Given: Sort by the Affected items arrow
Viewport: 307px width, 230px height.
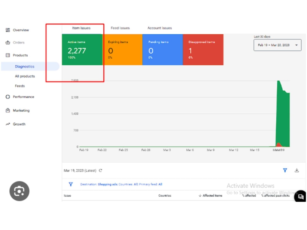Looking at the screenshot, I should click(x=200, y=195).
